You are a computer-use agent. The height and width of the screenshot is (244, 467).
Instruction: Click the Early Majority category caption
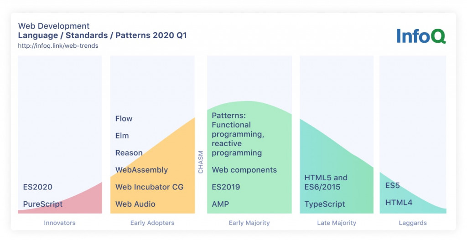pyautogui.click(x=249, y=223)
